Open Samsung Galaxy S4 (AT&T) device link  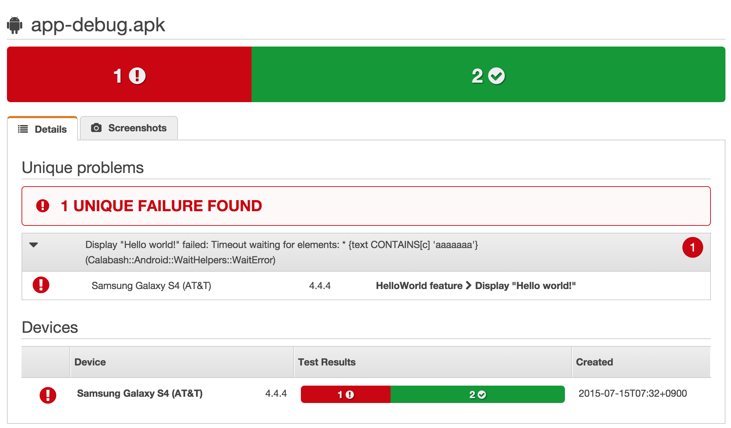click(140, 394)
